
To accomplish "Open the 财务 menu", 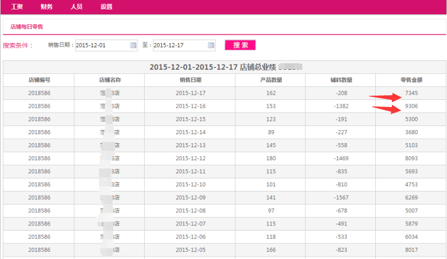I will 46,7.
